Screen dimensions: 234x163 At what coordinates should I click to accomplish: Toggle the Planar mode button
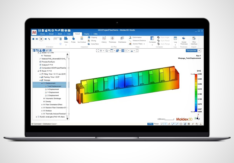156,124
